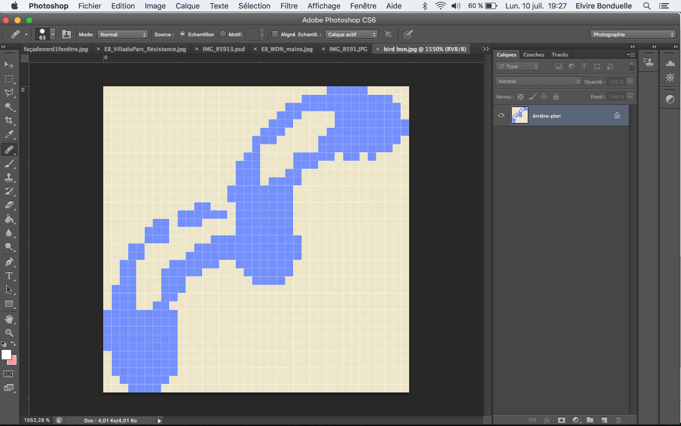Toggle lock position
This screenshot has width=681, height=426.
[544, 96]
